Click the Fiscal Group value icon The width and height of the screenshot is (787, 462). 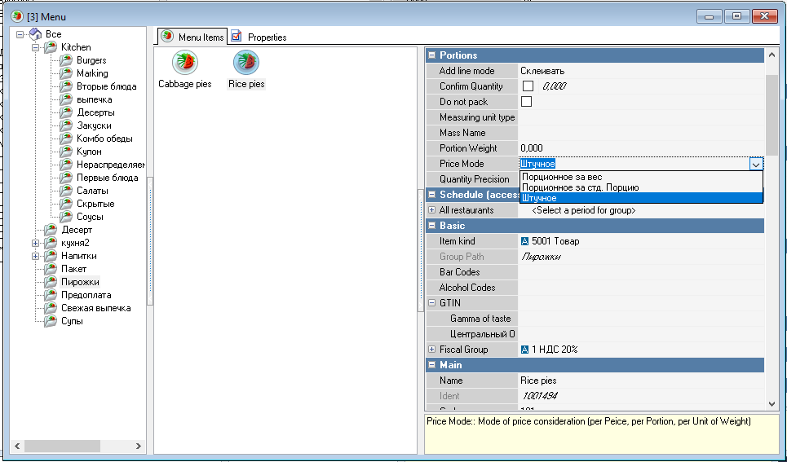tap(524, 350)
